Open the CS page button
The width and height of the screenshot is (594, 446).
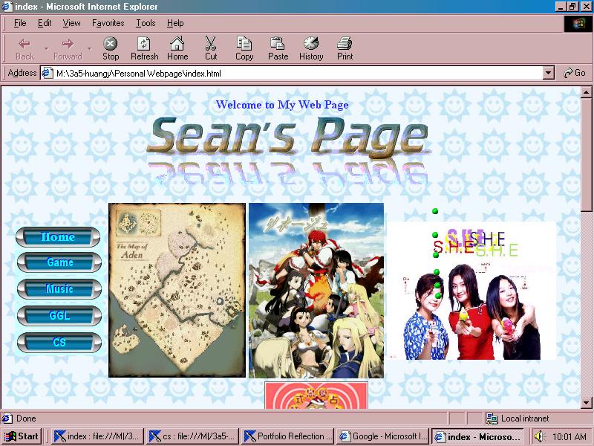(x=59, y=343)
